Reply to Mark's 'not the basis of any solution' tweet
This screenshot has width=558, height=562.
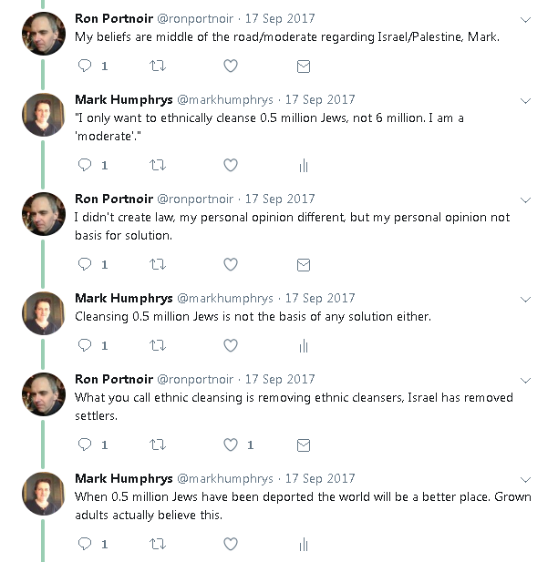[85, 346]
